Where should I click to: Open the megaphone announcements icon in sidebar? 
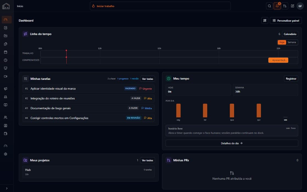click(5, 89)
